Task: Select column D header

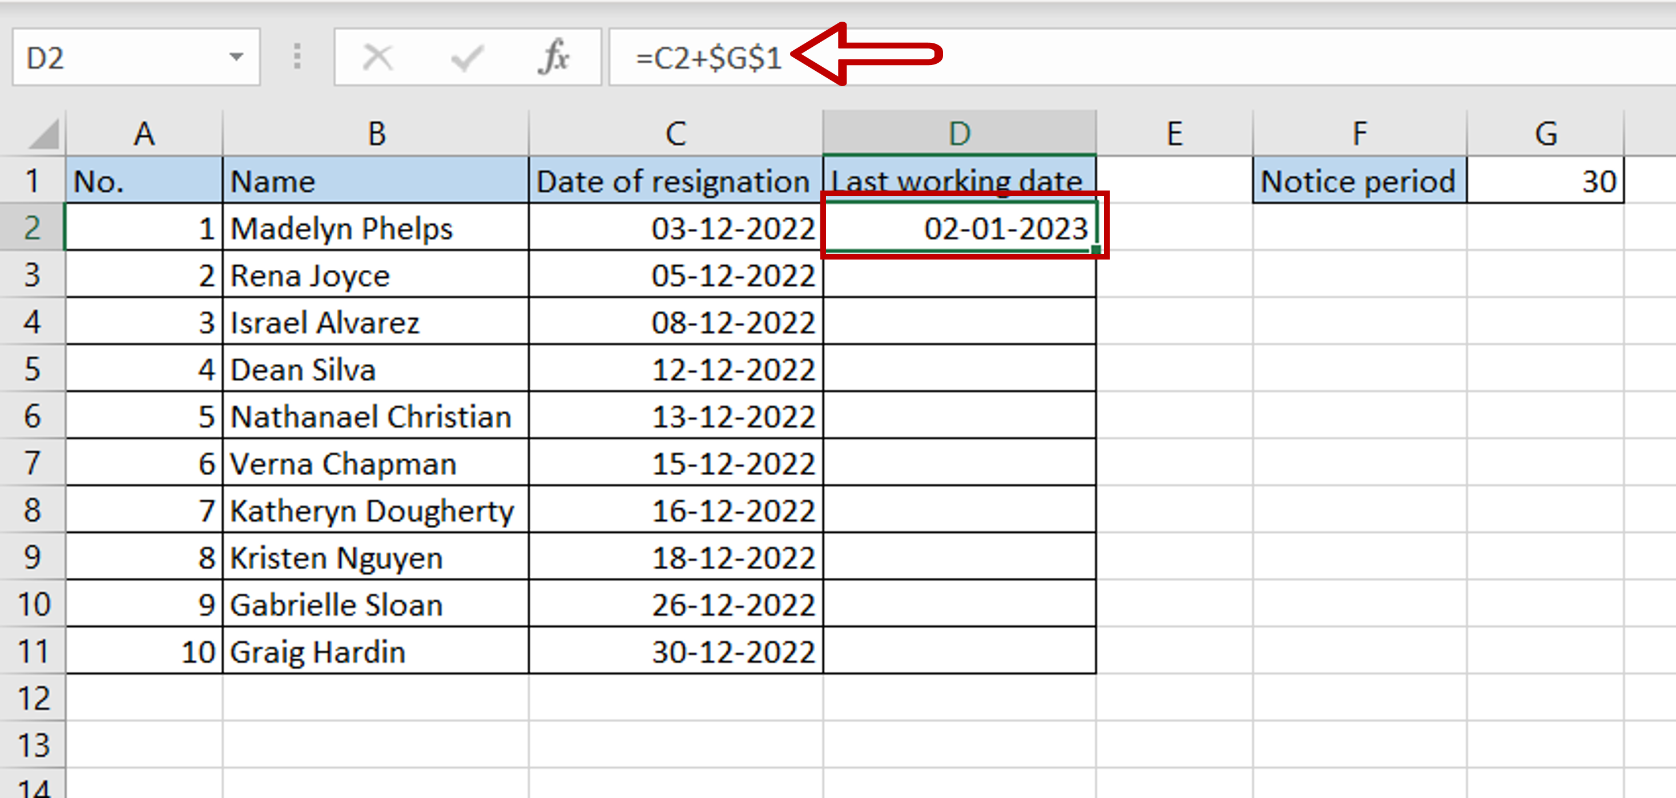Action: 960,133
